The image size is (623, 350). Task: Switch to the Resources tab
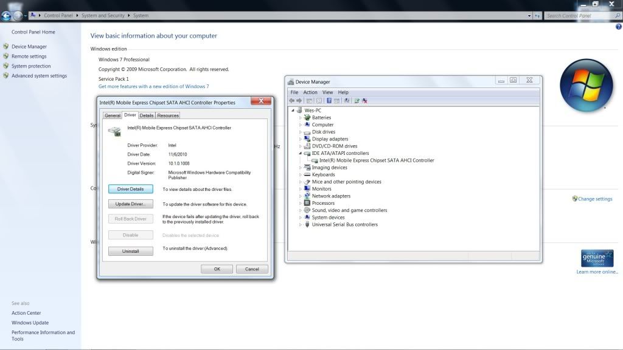pyautogui.click(x=168, y=115)
